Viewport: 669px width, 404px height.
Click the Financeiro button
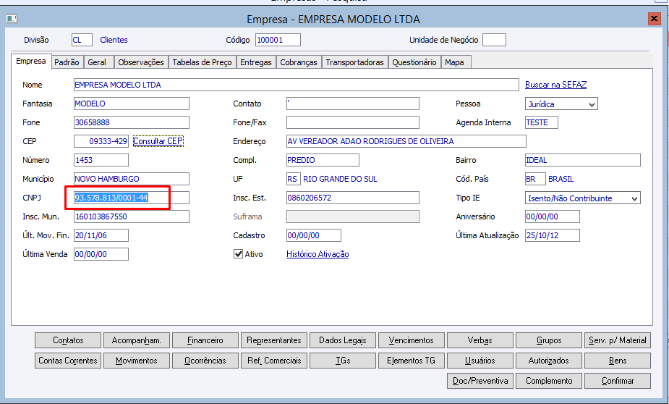click(205, 340)
